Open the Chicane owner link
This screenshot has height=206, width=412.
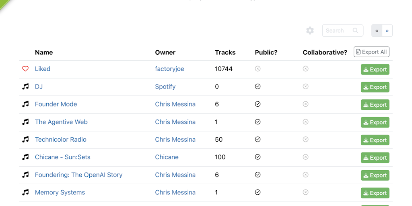coord(167,157)
